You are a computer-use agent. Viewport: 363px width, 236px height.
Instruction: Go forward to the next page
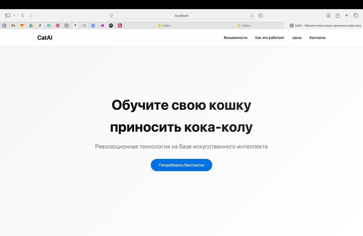click(x=31, y=15)
